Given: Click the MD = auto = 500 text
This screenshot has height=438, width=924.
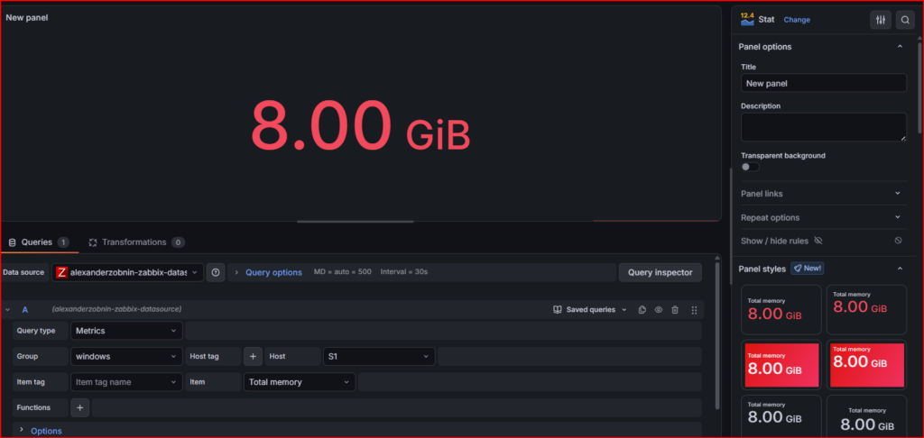Looking at the screenshot, I should pos(342,272).
